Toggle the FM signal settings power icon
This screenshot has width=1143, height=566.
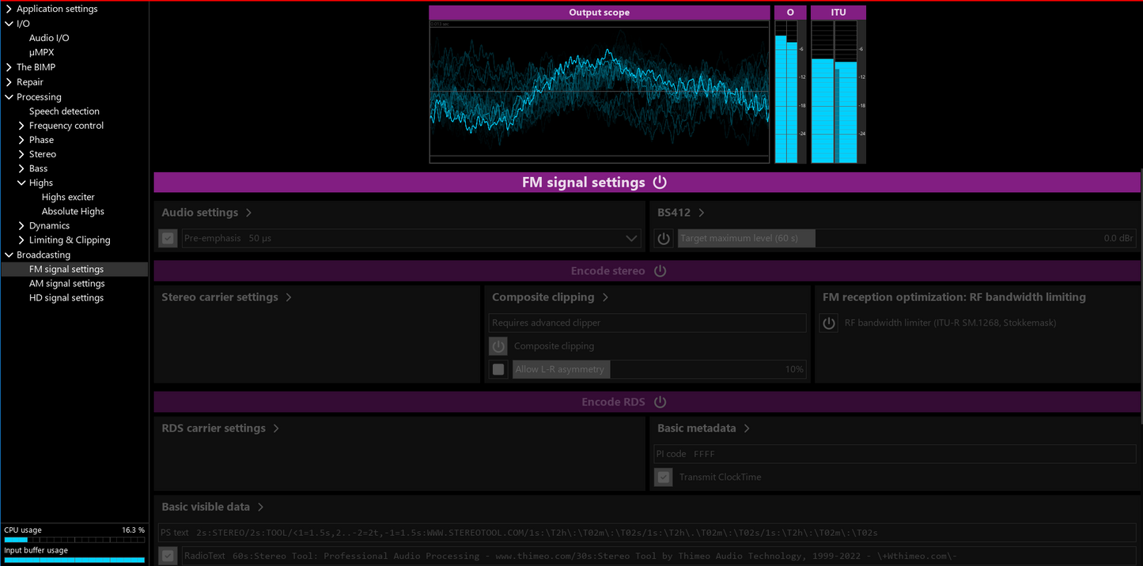660,183
